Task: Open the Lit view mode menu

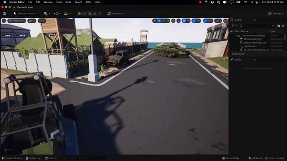Action: coord(32,21)
